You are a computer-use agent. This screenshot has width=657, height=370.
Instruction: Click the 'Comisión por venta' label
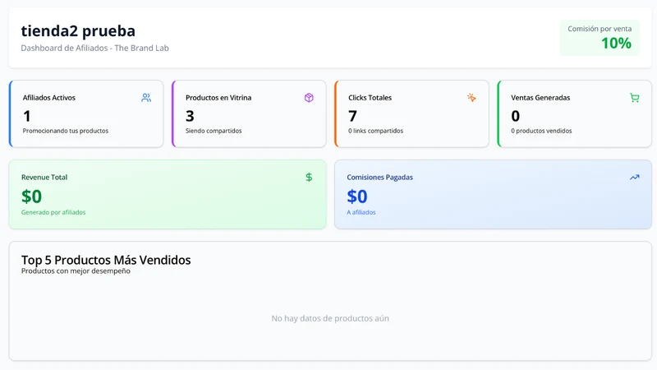coord(600,29)
